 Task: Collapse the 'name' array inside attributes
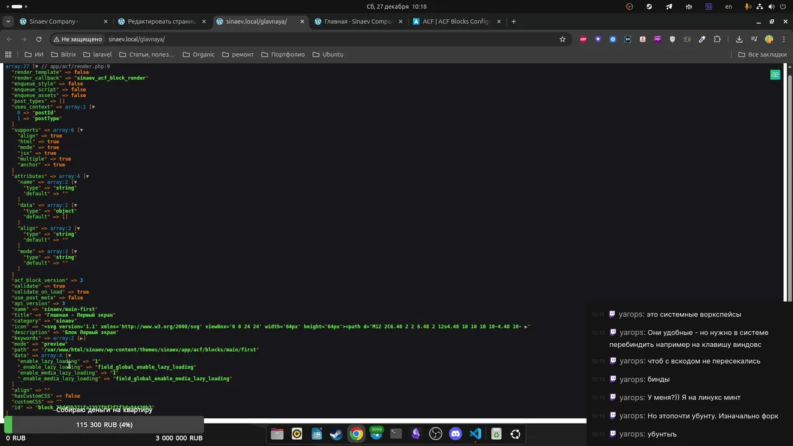click(74, 182)
